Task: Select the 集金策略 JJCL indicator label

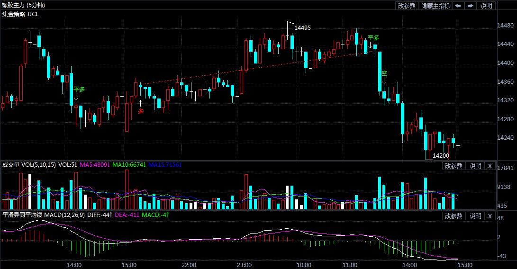Action: click(20, 14)
